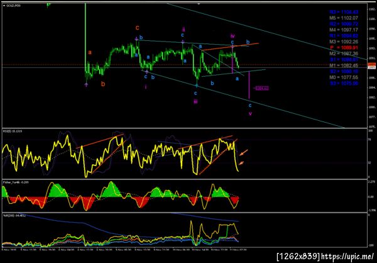
Task: Click the red pivot label P = 1089.91
Action: 344,47
